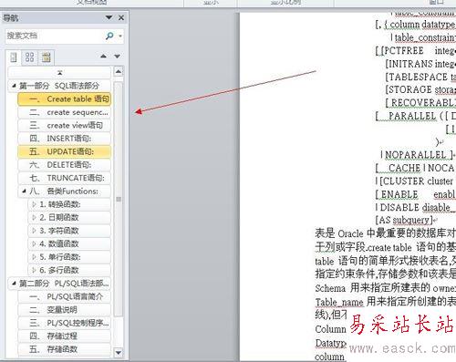Click navigation pane scrollbar thumb
This screenshot has height=362, width=456.
(119, 199)
